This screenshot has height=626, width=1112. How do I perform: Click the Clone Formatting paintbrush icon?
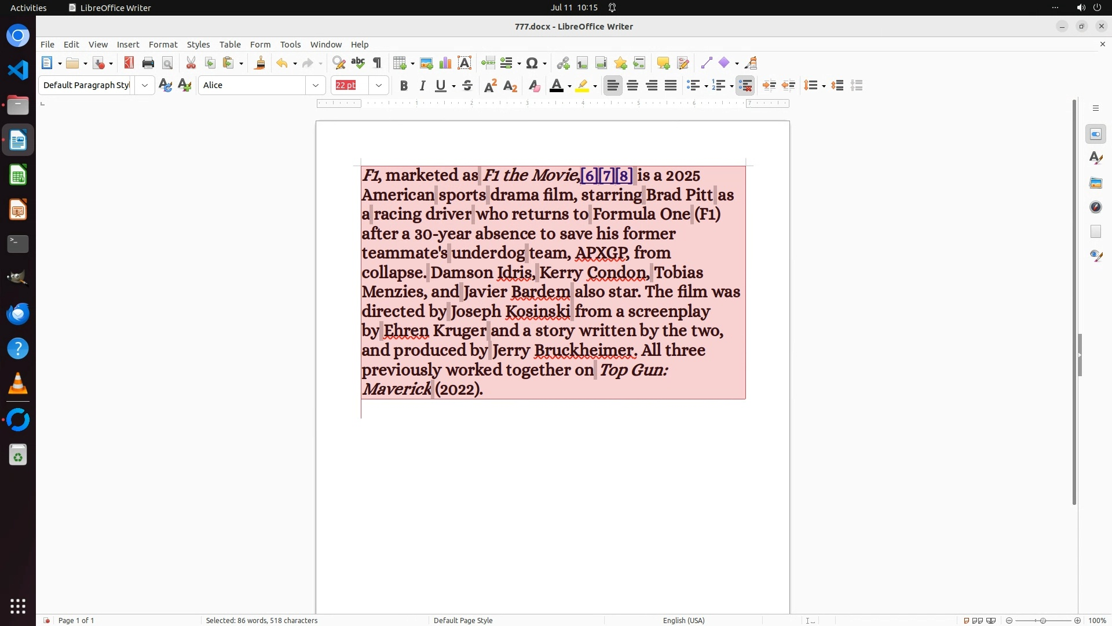coord(259,63)
